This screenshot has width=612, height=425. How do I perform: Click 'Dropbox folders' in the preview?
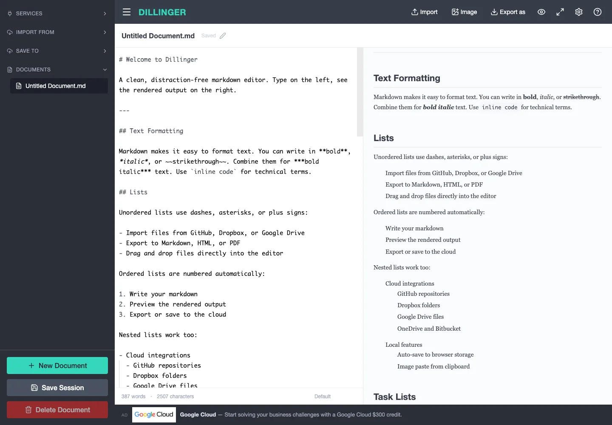click(x=419, y=305)
